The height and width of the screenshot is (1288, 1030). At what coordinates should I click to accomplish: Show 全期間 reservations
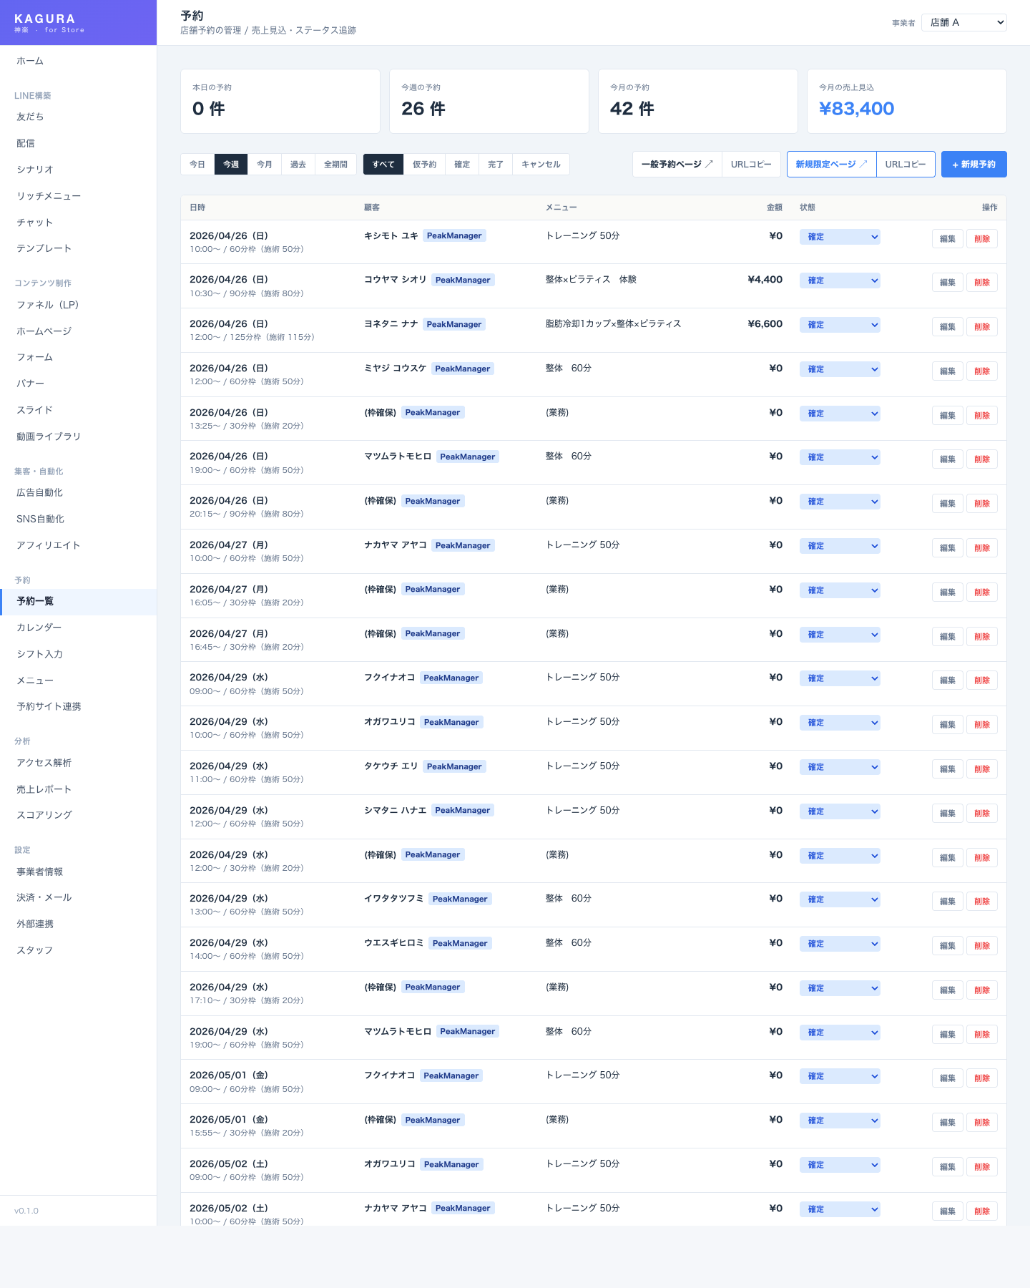[x=335, y=165]
